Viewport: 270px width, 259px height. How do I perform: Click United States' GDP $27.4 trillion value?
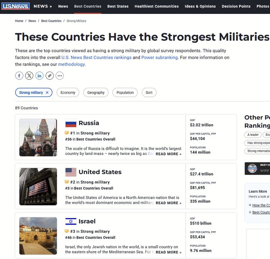pos(201,174)
